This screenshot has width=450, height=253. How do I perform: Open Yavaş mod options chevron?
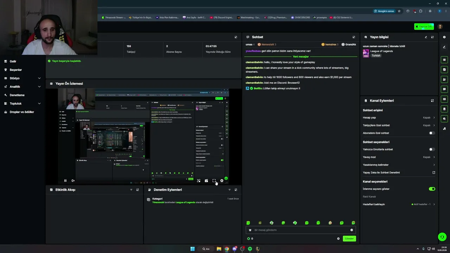pos(434,157)
